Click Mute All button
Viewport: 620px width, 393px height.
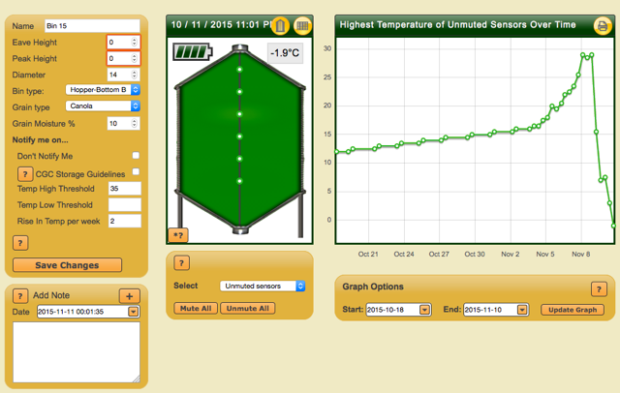(x=196, y=309)
